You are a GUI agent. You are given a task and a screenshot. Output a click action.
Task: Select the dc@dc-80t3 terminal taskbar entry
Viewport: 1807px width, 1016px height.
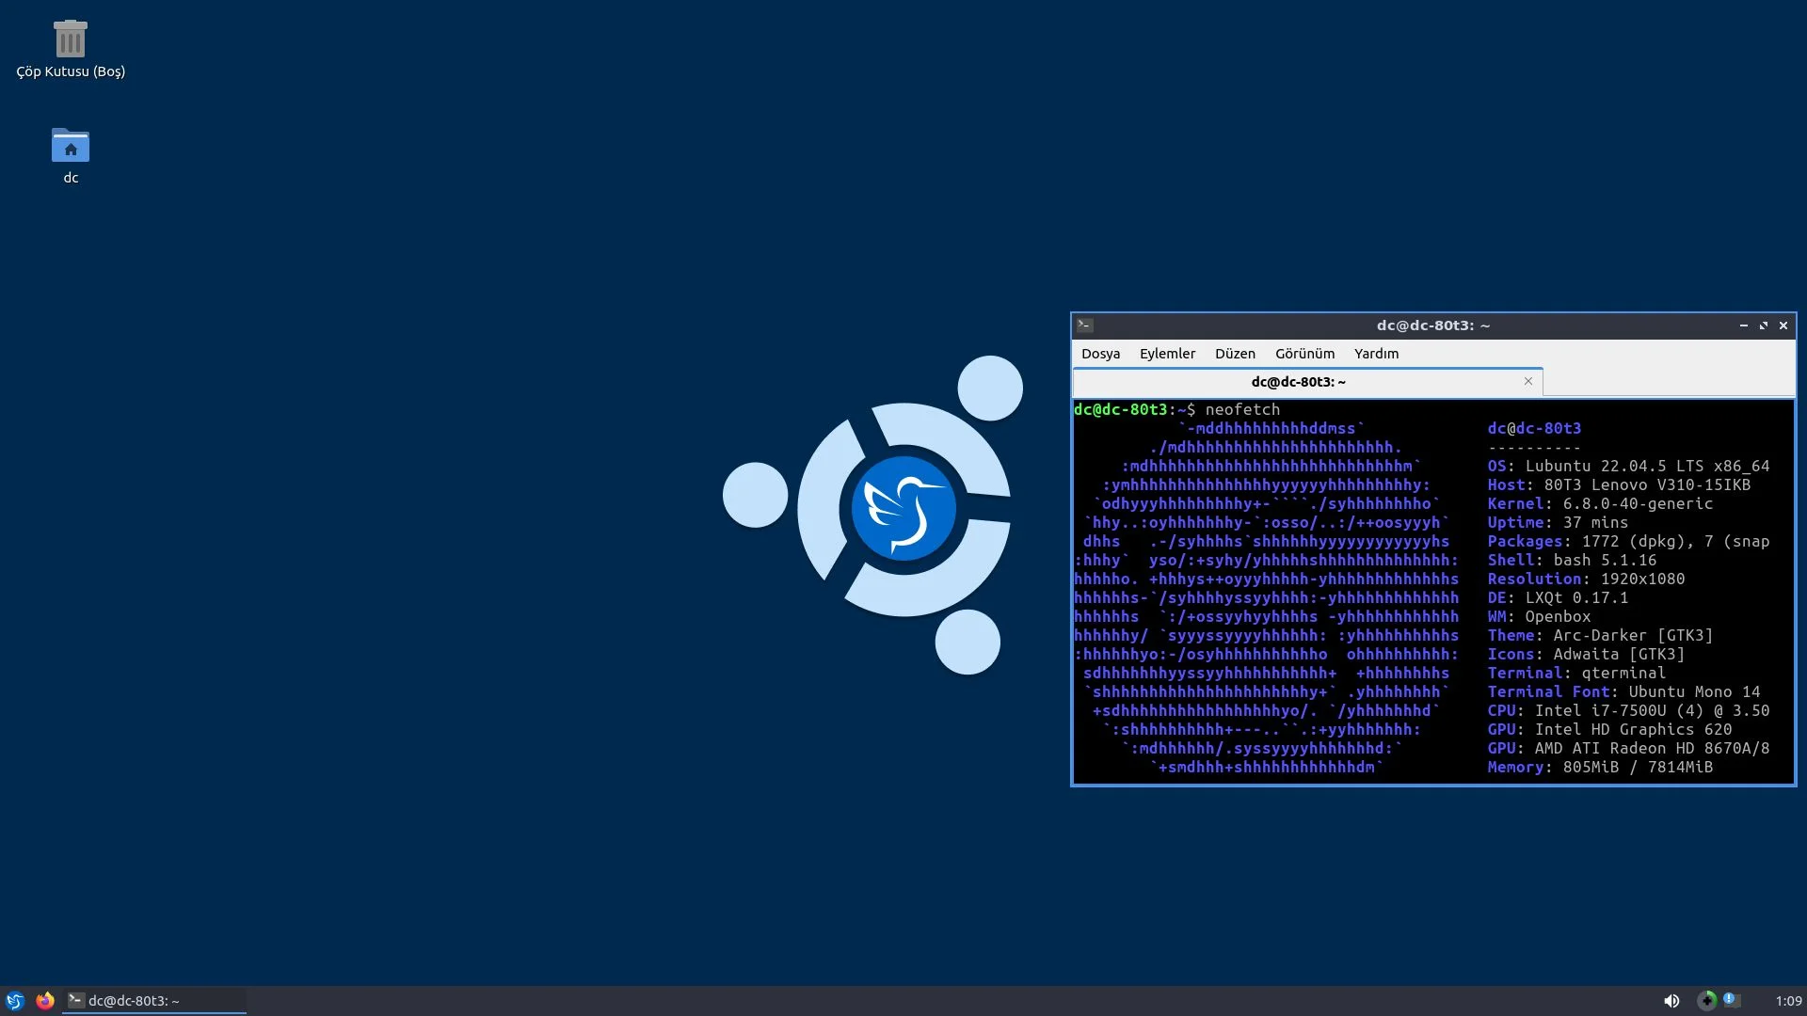click(x=154, y=1001)
